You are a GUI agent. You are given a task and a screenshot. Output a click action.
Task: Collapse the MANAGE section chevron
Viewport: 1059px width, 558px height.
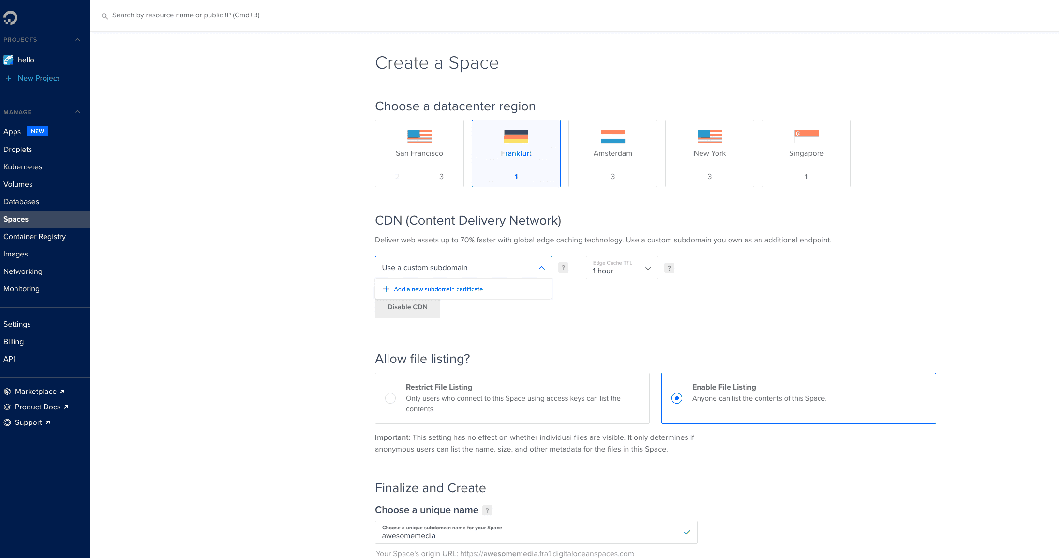[78, 112]
